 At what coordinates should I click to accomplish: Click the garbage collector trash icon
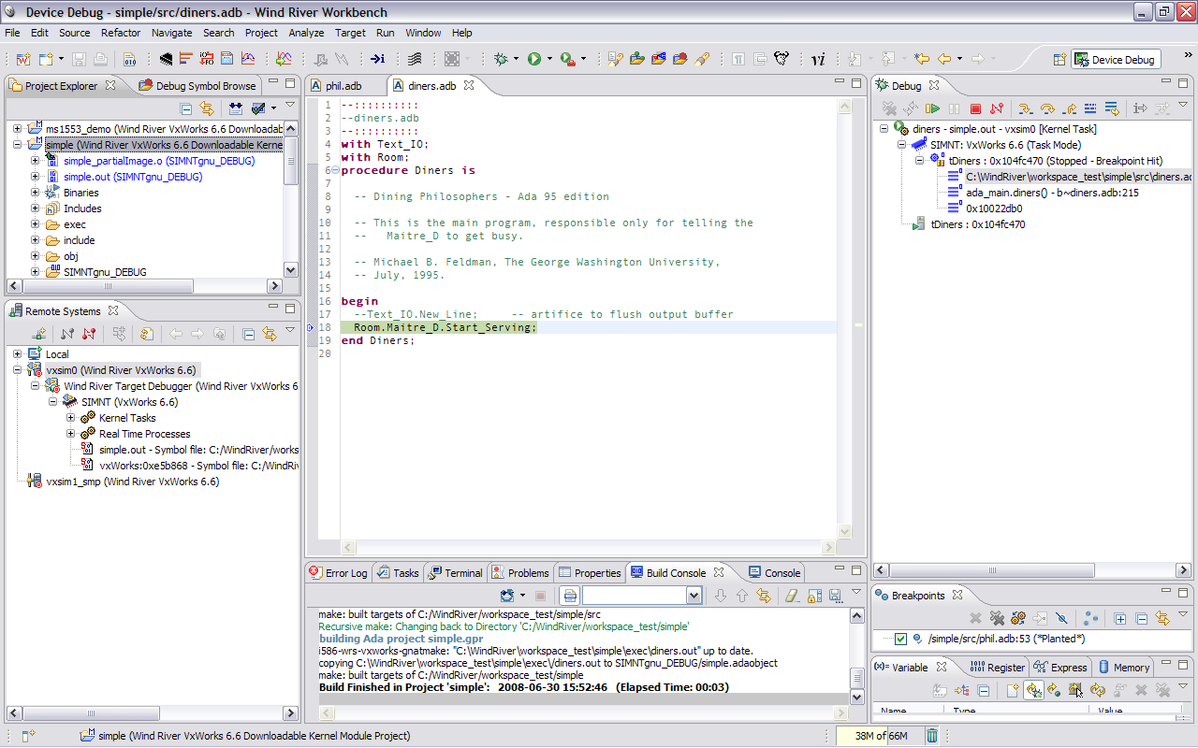(933, 736)
